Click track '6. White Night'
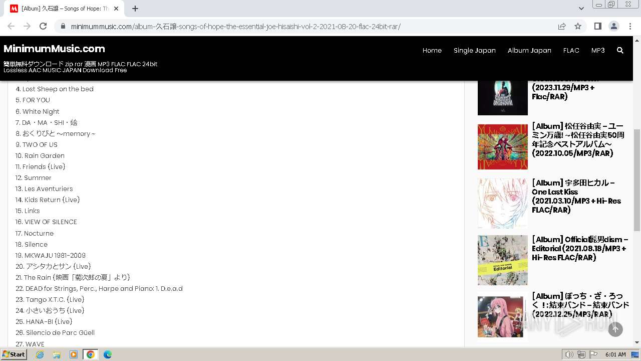641x361 pixels. (x=38, y=112)
